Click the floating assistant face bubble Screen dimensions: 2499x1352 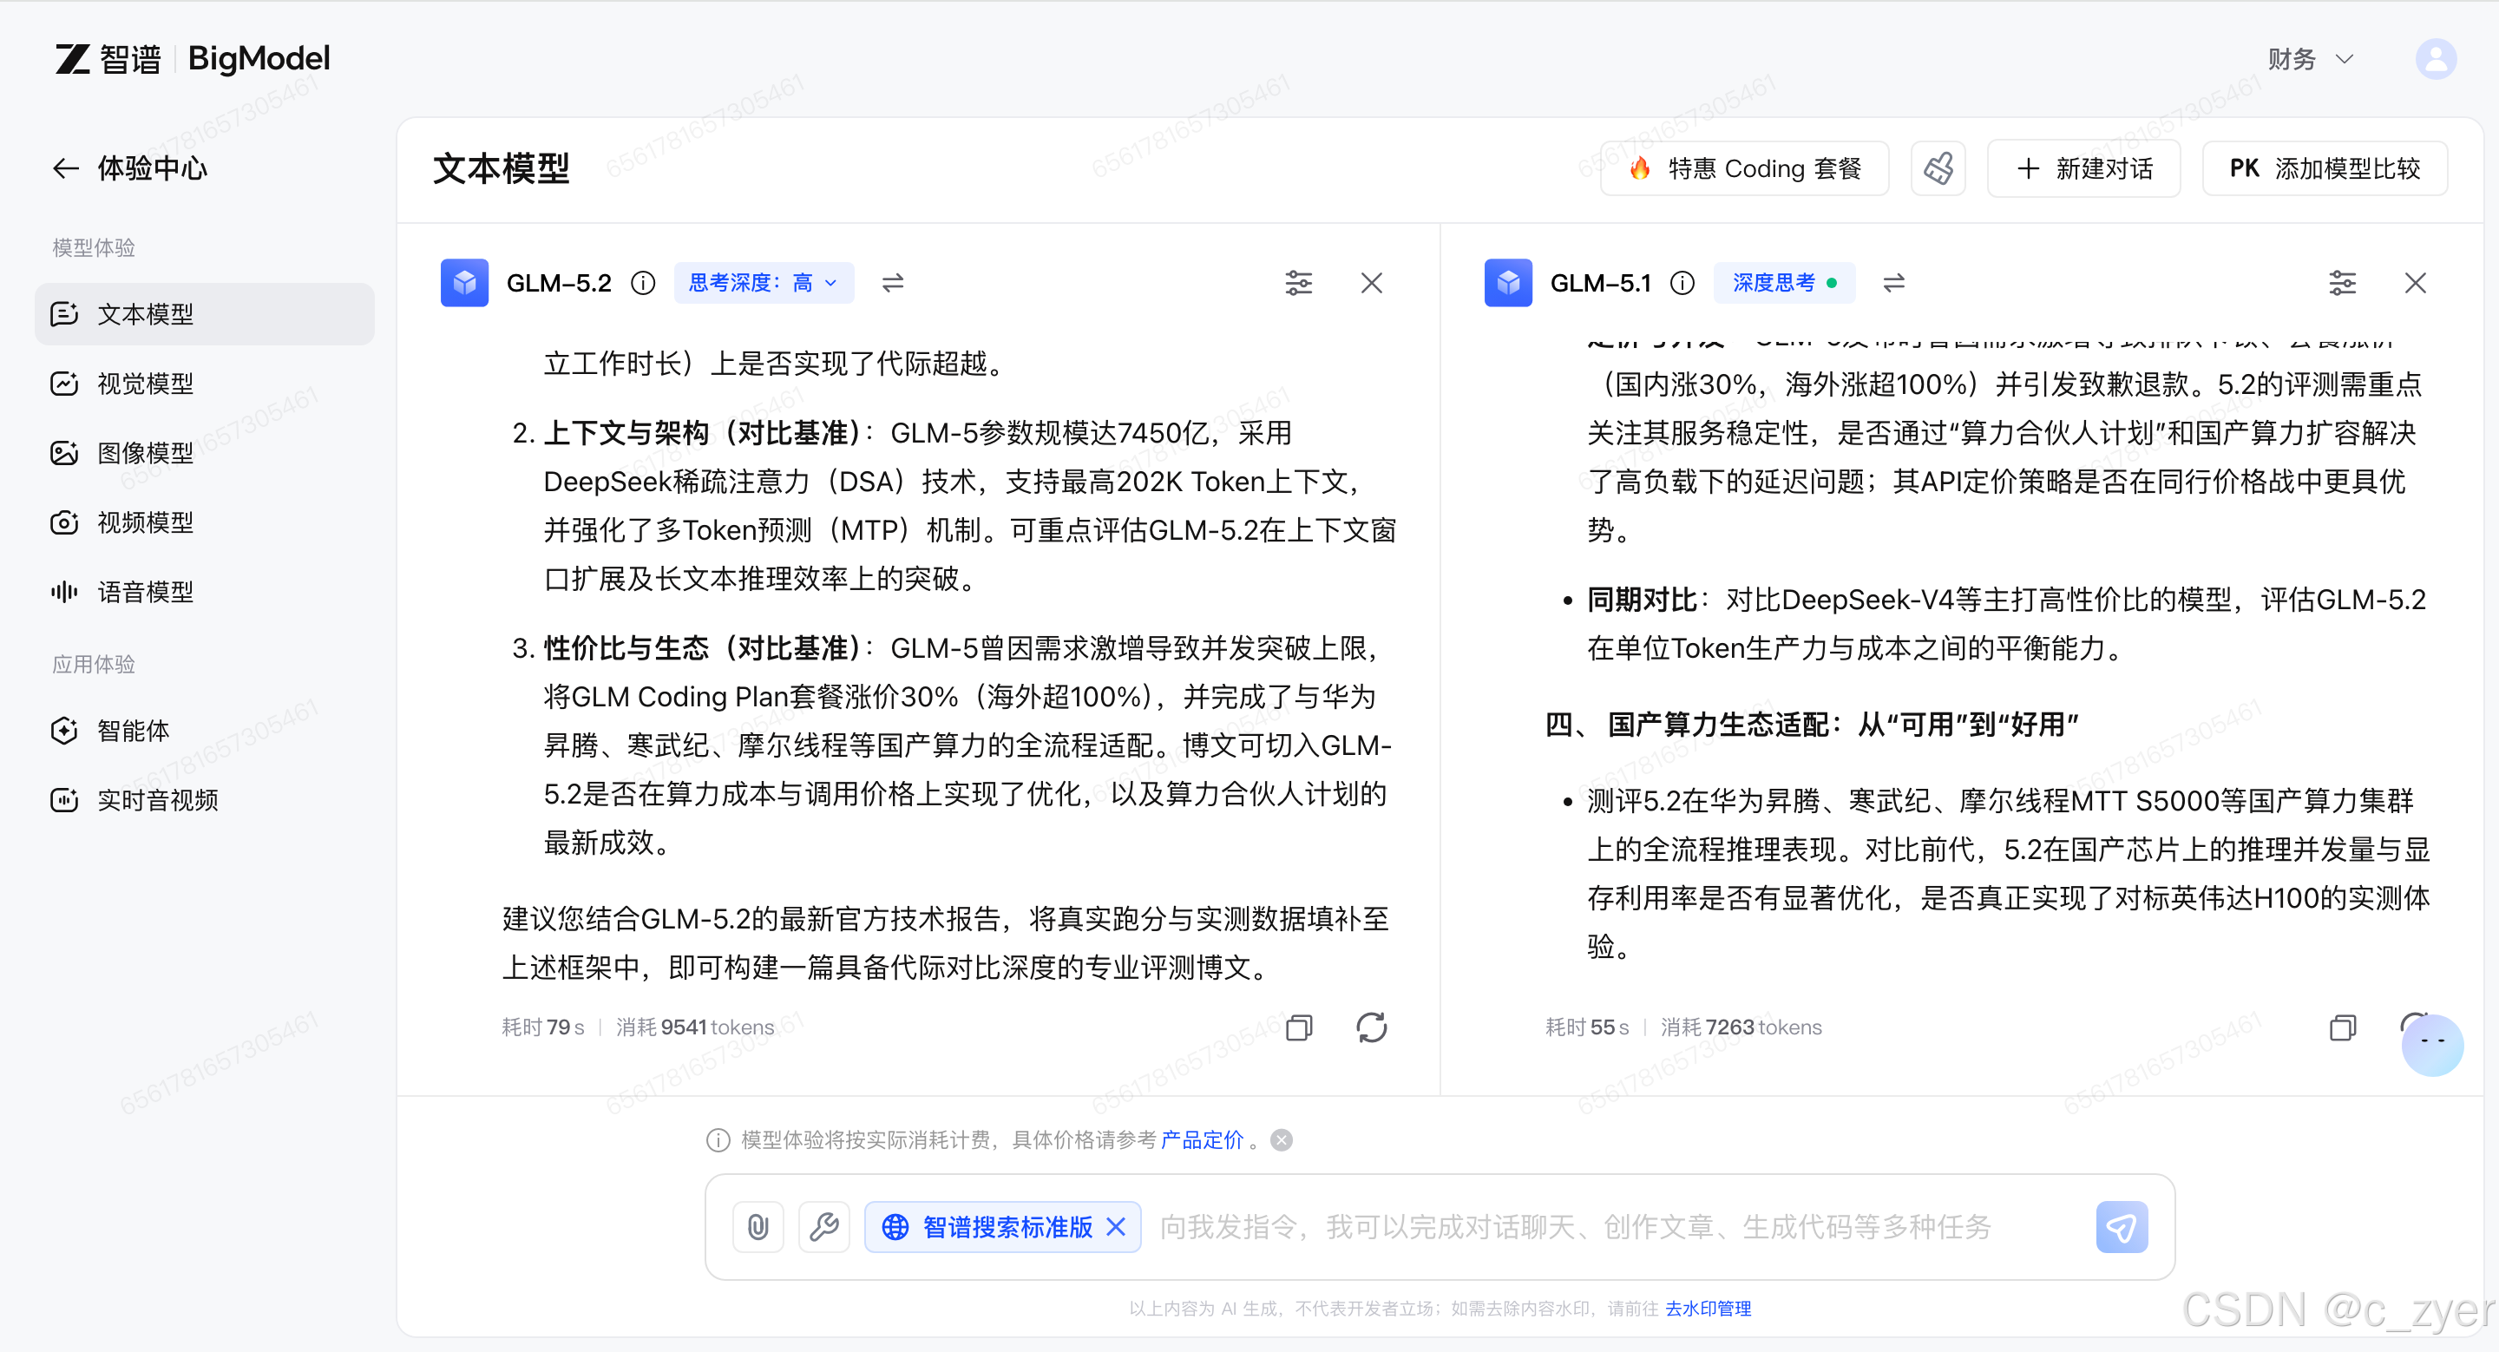2431,1045
